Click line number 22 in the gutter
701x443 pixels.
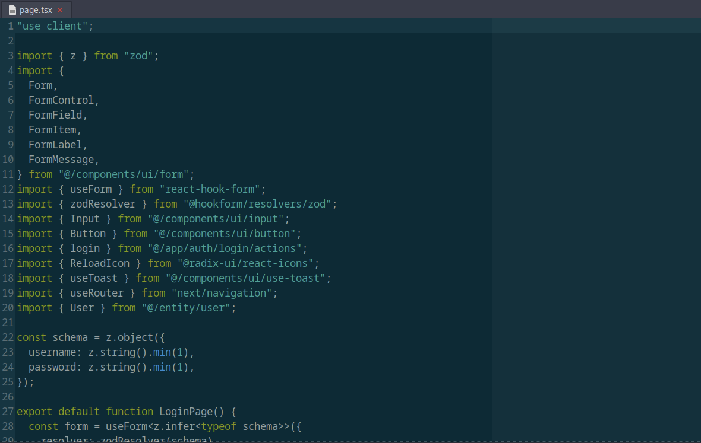pyautogui.click(x=8, y=337)
